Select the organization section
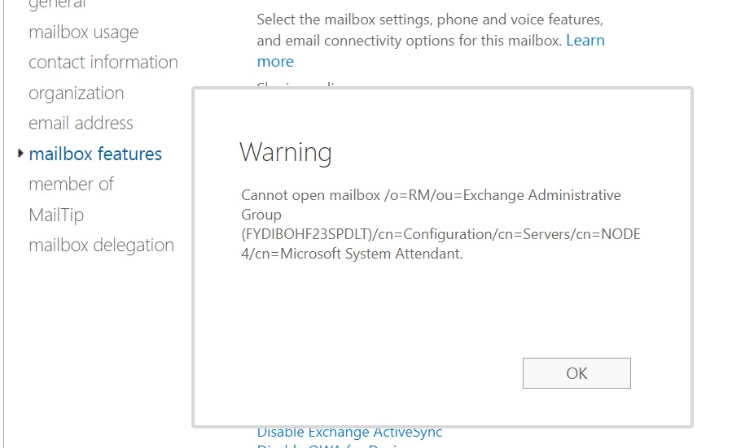 pyautogui.click(x=76, y=94)
